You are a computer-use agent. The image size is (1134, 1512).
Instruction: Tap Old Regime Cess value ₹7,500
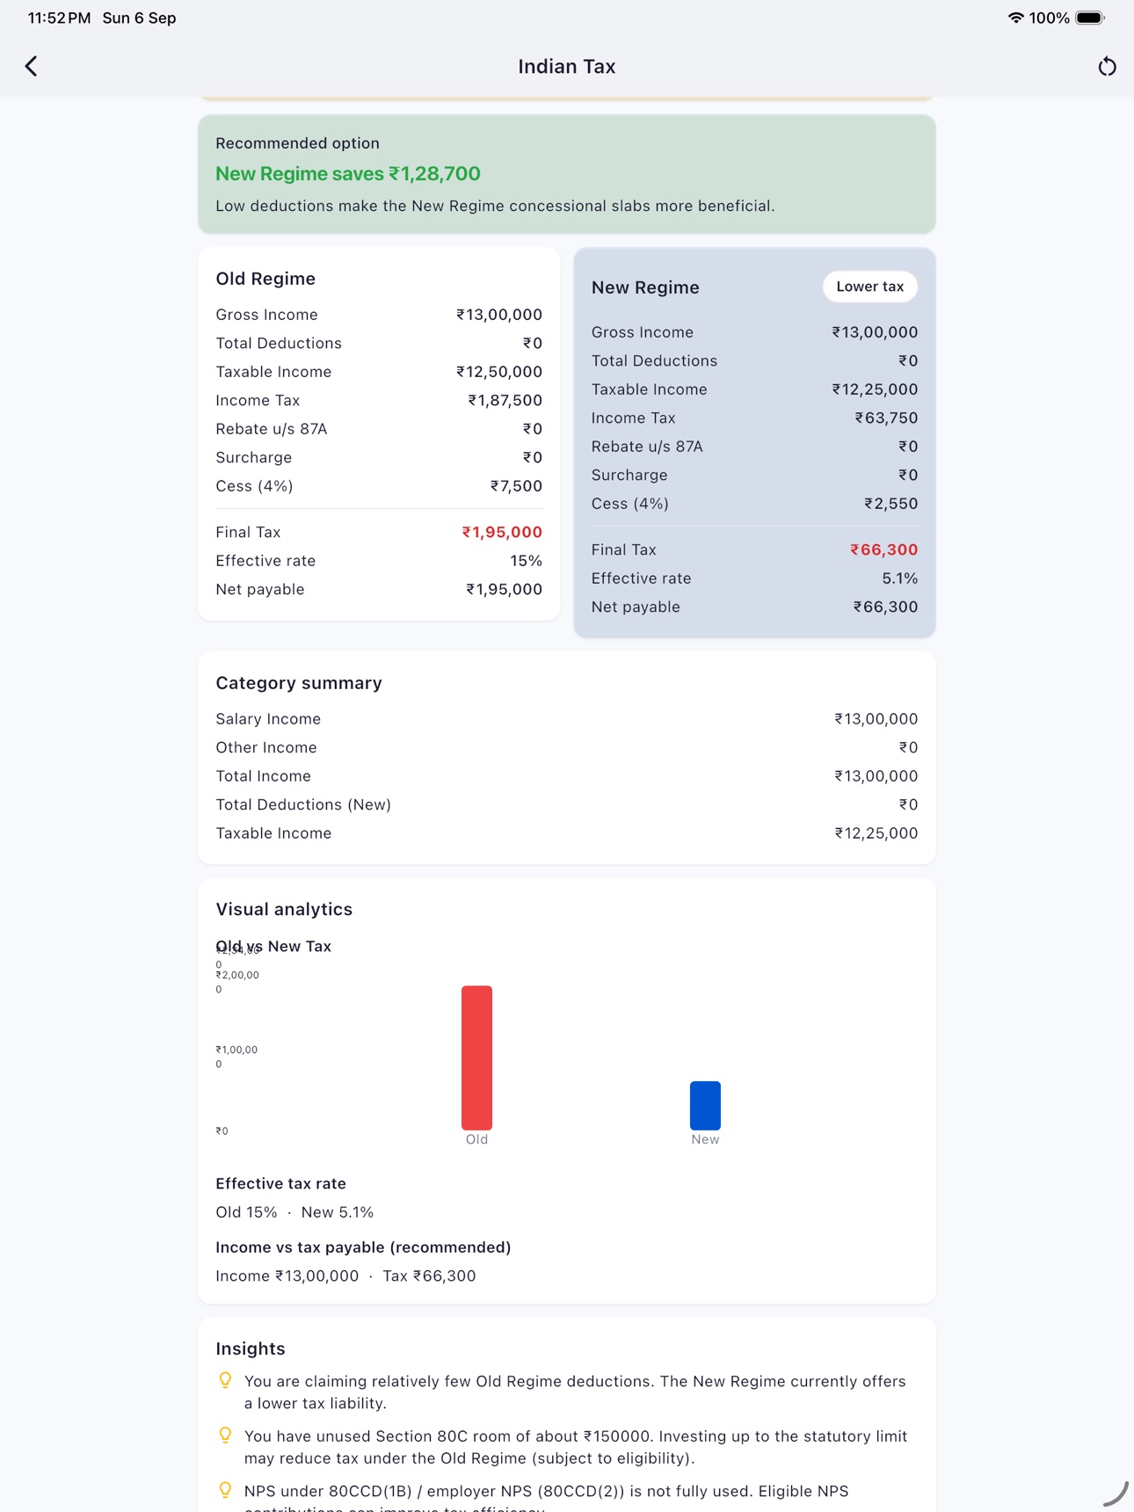coord(516,486)
